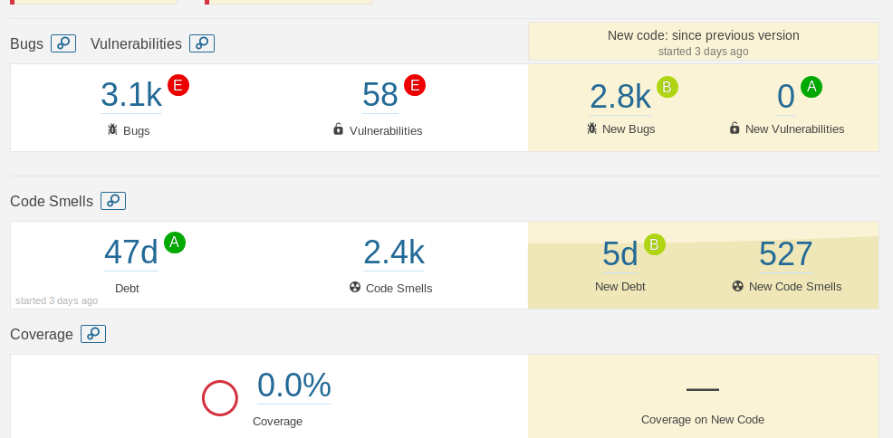This screenshot has width=893, height=438.
Task: Click the 'Coverage' label under 0.0%
Action: [277, 422]
